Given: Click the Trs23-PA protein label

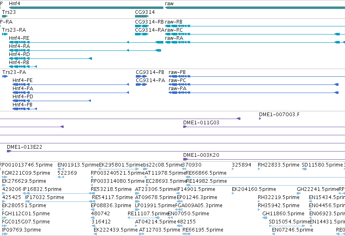Looking at the screenshot, I should pos(14,72).
